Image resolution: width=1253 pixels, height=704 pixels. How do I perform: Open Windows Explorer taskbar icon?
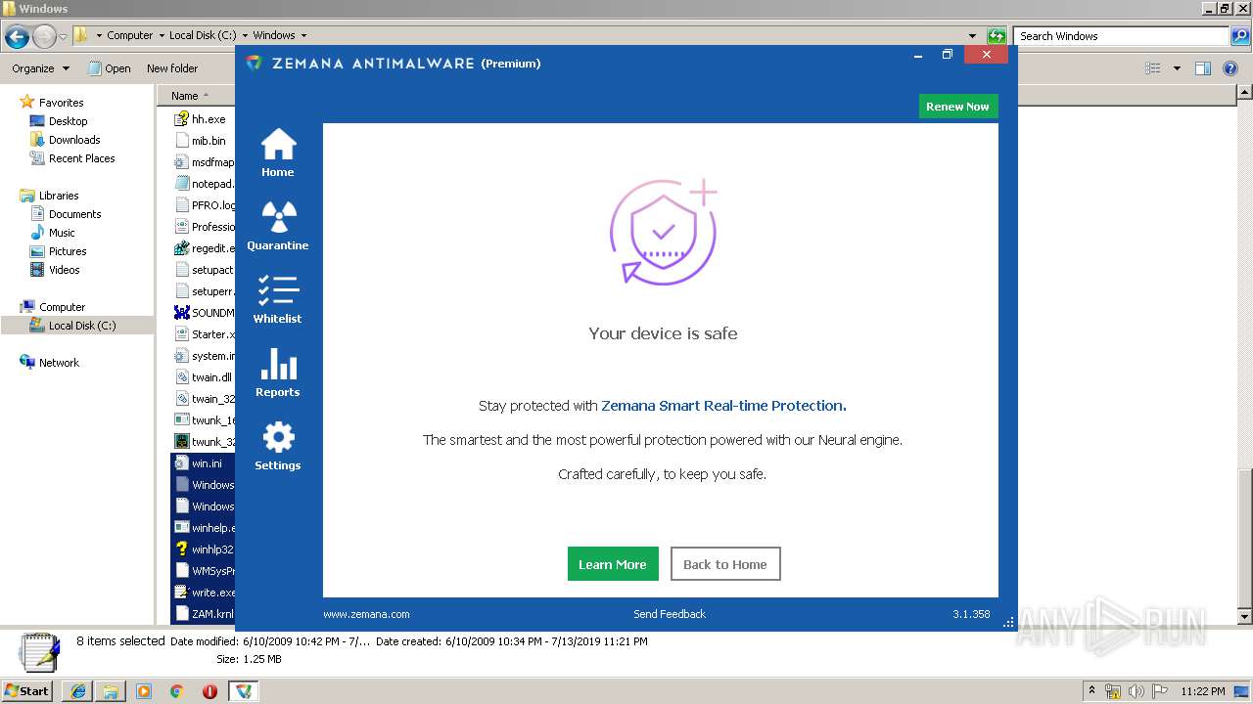click(111, 691)
